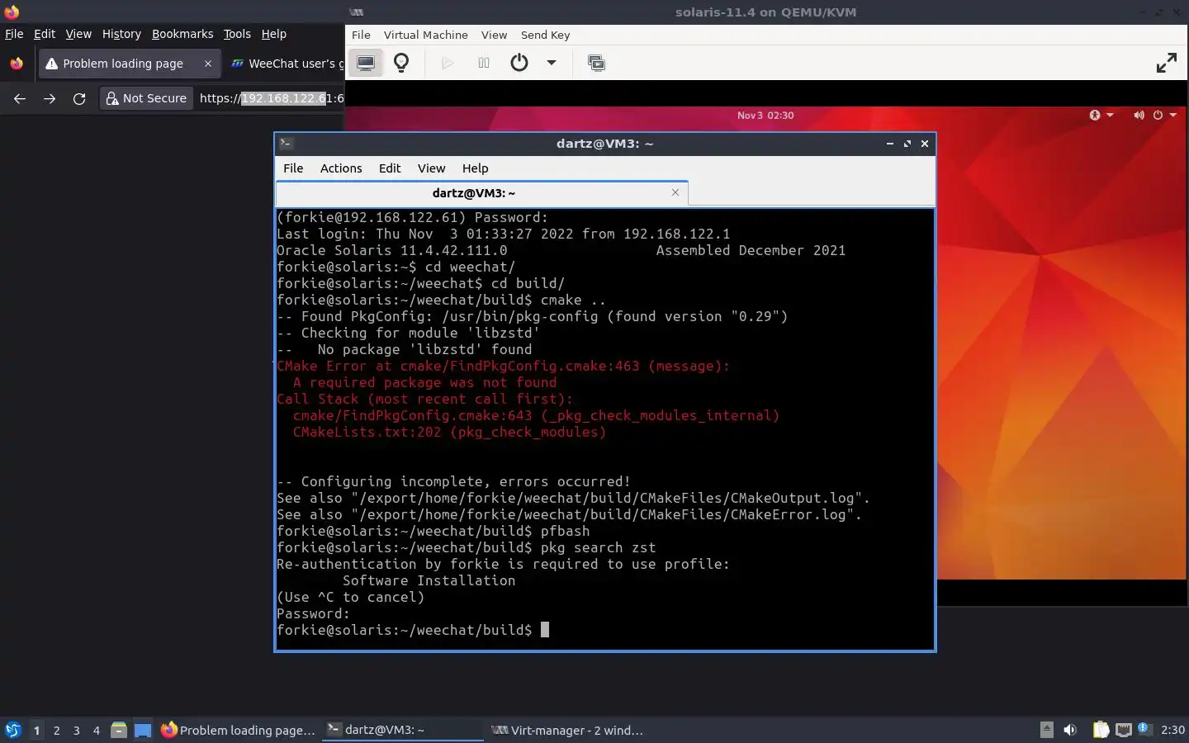Open Virtual Machine menu
Image resolution: width=1189 pixels, height=743 pixels.
[425, 35]
